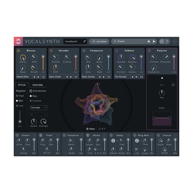Grab the Distort module drag handle dots
The image size is (193, 193).
tap(34, 135)
